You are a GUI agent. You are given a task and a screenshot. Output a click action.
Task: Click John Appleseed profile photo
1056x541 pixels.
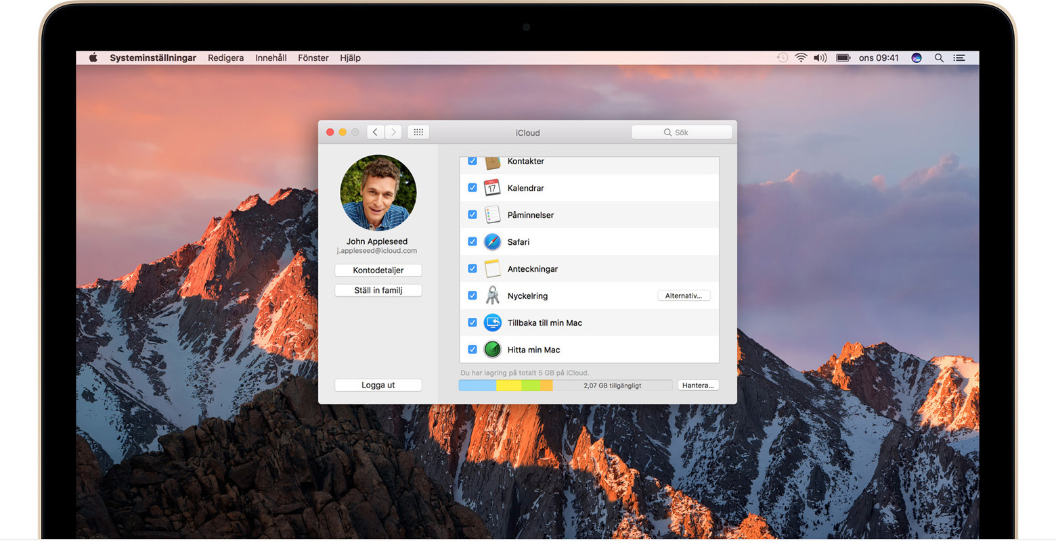point(378,193)
